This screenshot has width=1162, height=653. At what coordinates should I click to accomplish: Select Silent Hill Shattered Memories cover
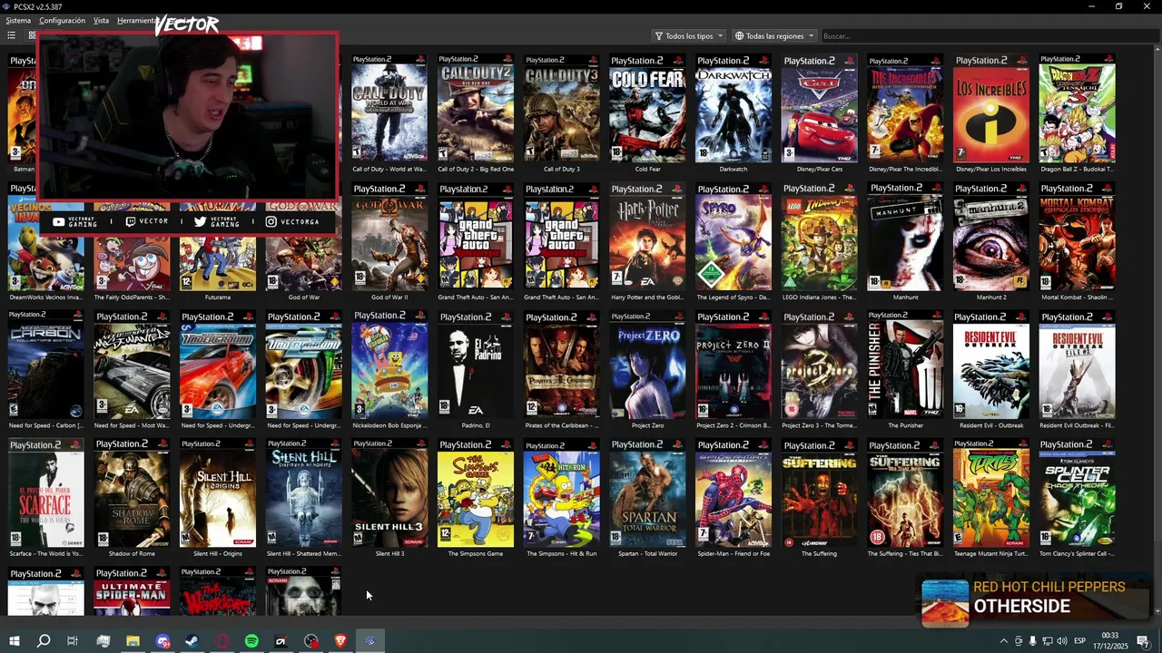tap(303, 494)
